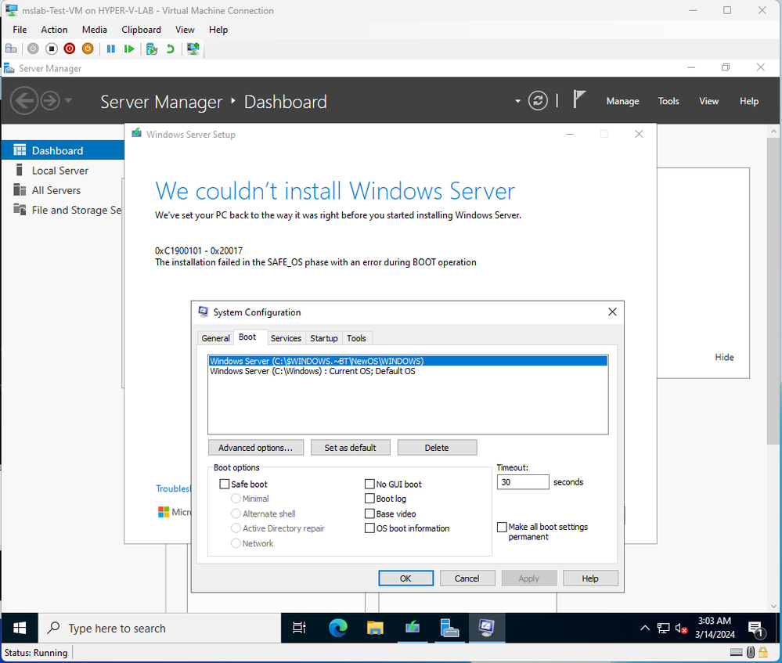Open the Help menu in Server Manager header

[x=748, y=101]
